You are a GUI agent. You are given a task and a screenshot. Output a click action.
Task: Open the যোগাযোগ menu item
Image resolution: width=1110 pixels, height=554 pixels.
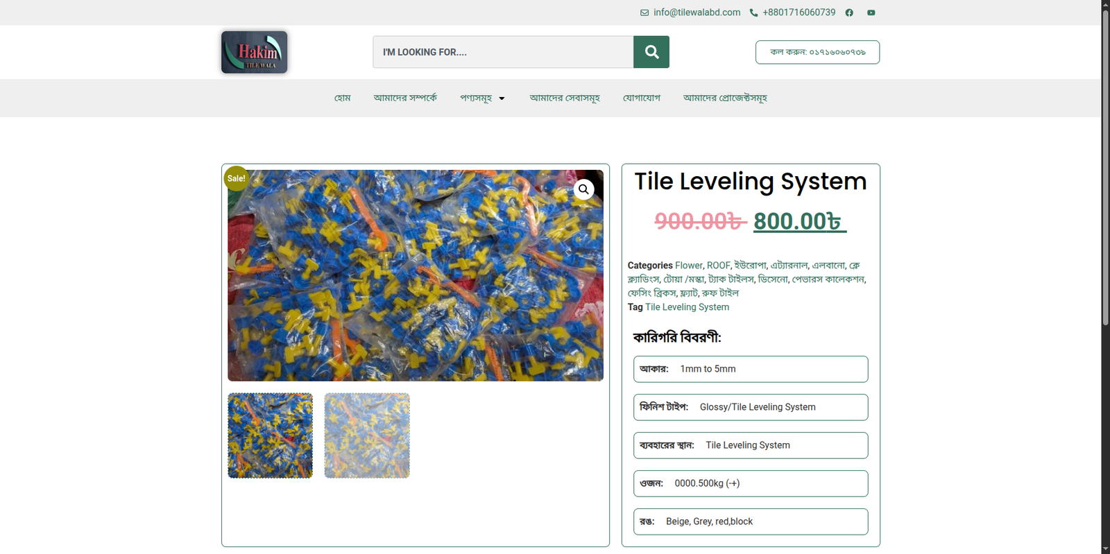[x=641, y=98]
